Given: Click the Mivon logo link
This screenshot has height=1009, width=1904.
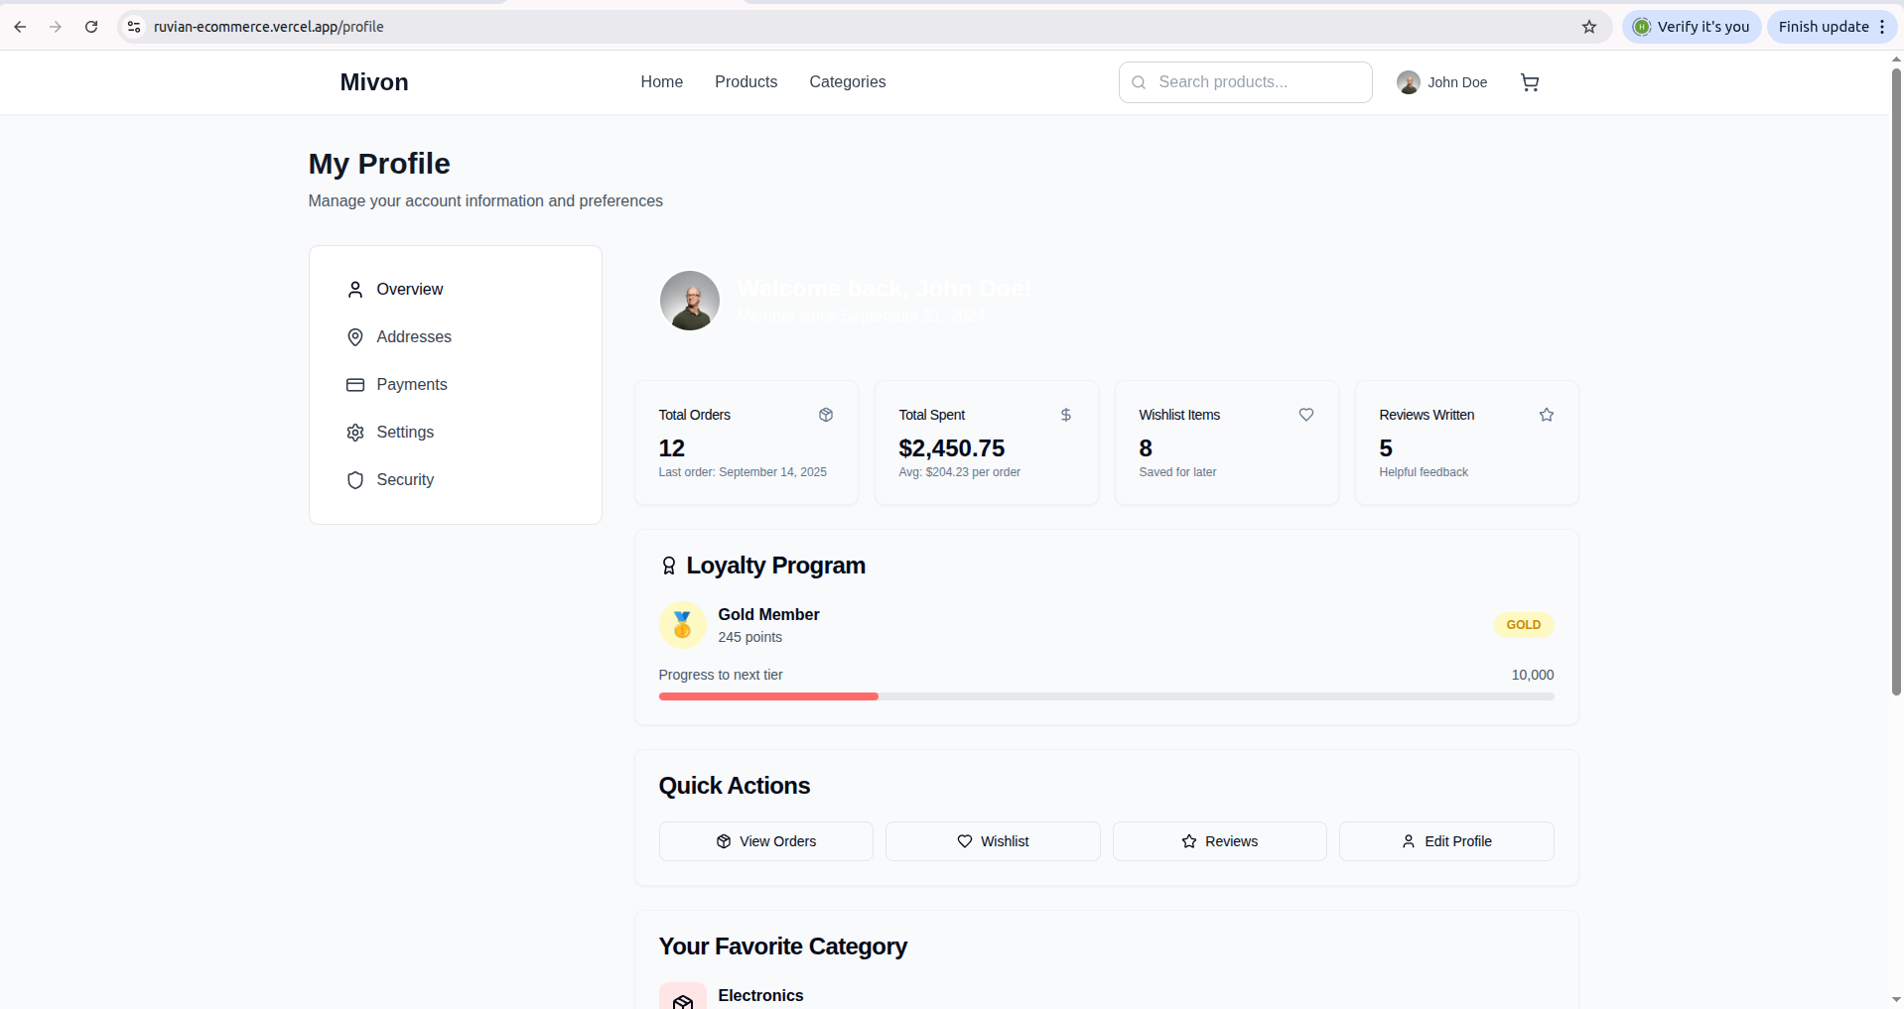Looking at the screenshot, I should click(374, 82).
